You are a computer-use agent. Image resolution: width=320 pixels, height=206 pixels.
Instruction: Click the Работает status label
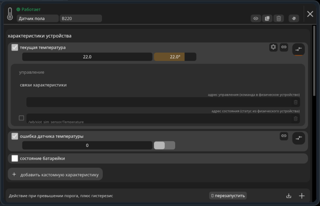(31, 9)
